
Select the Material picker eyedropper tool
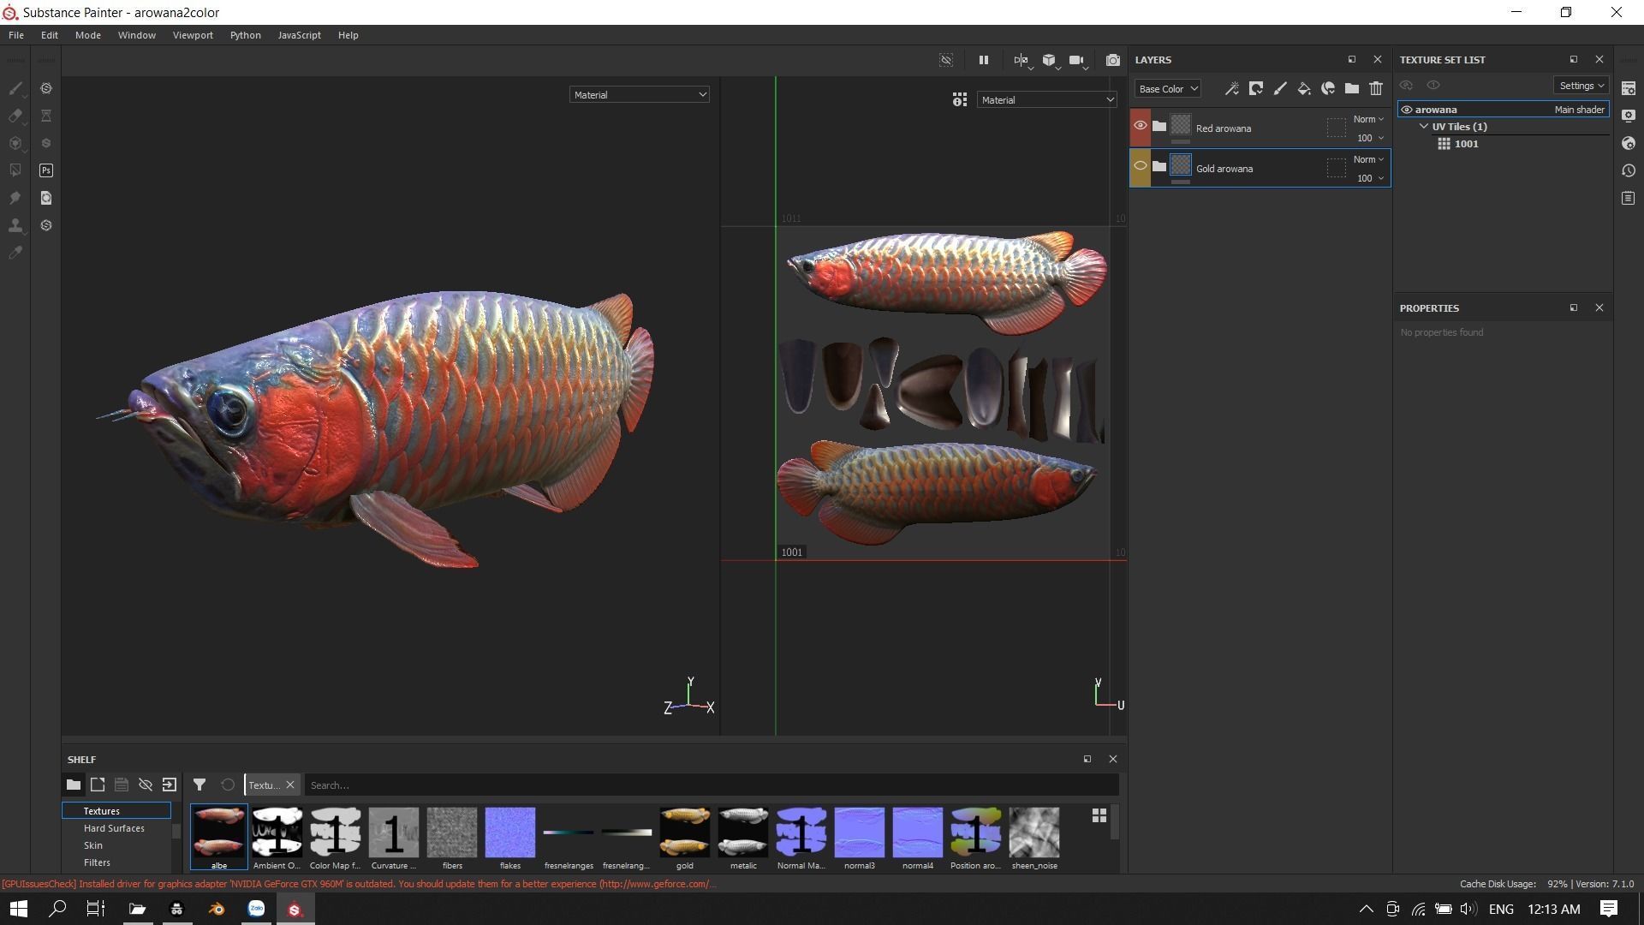click(15, 253)
